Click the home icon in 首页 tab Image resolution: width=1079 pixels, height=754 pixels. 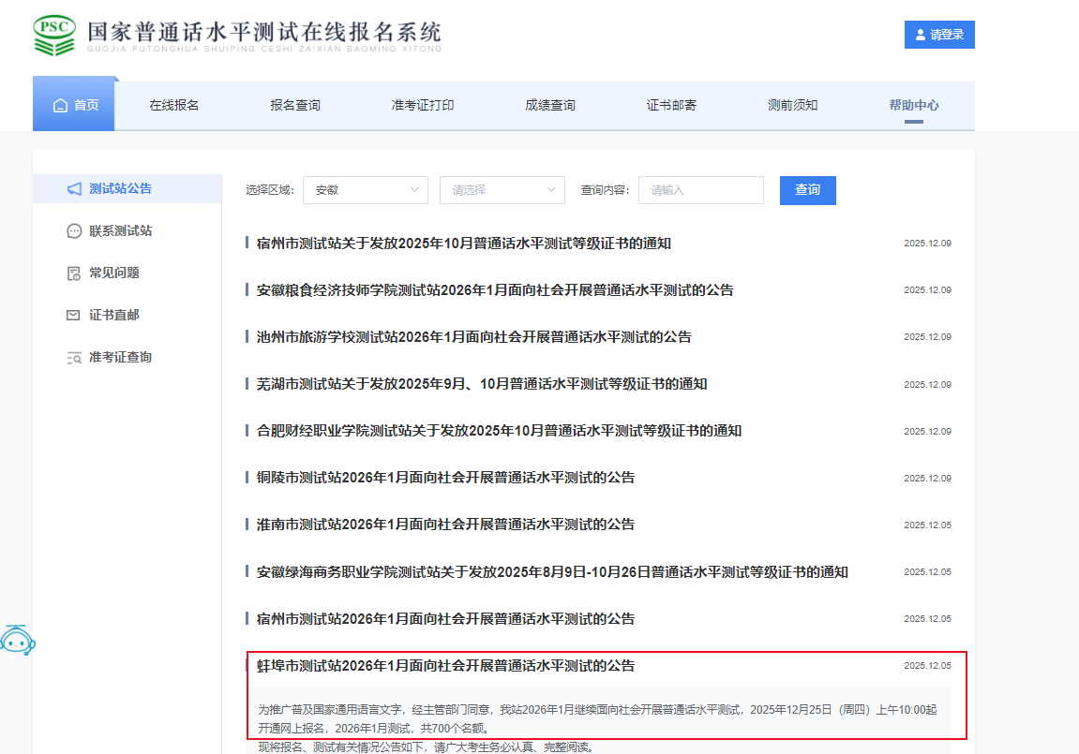[60, 105]
